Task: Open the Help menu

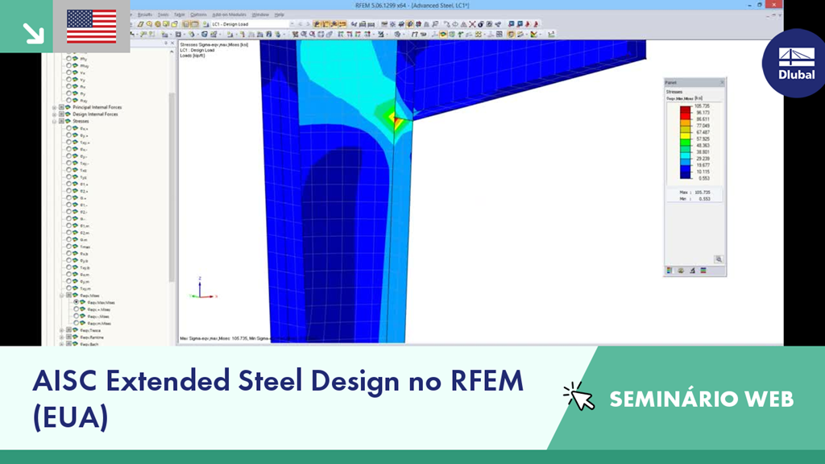Action: click(280, 14)
